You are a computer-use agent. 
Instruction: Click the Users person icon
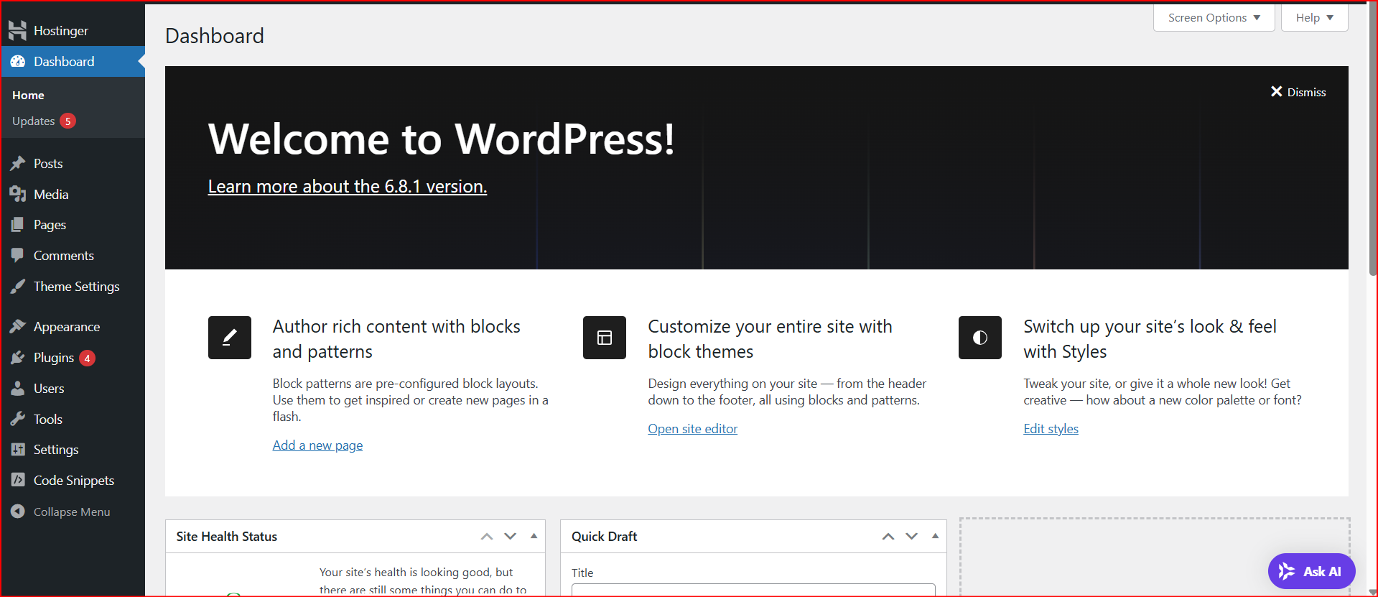tap(18, 389)
